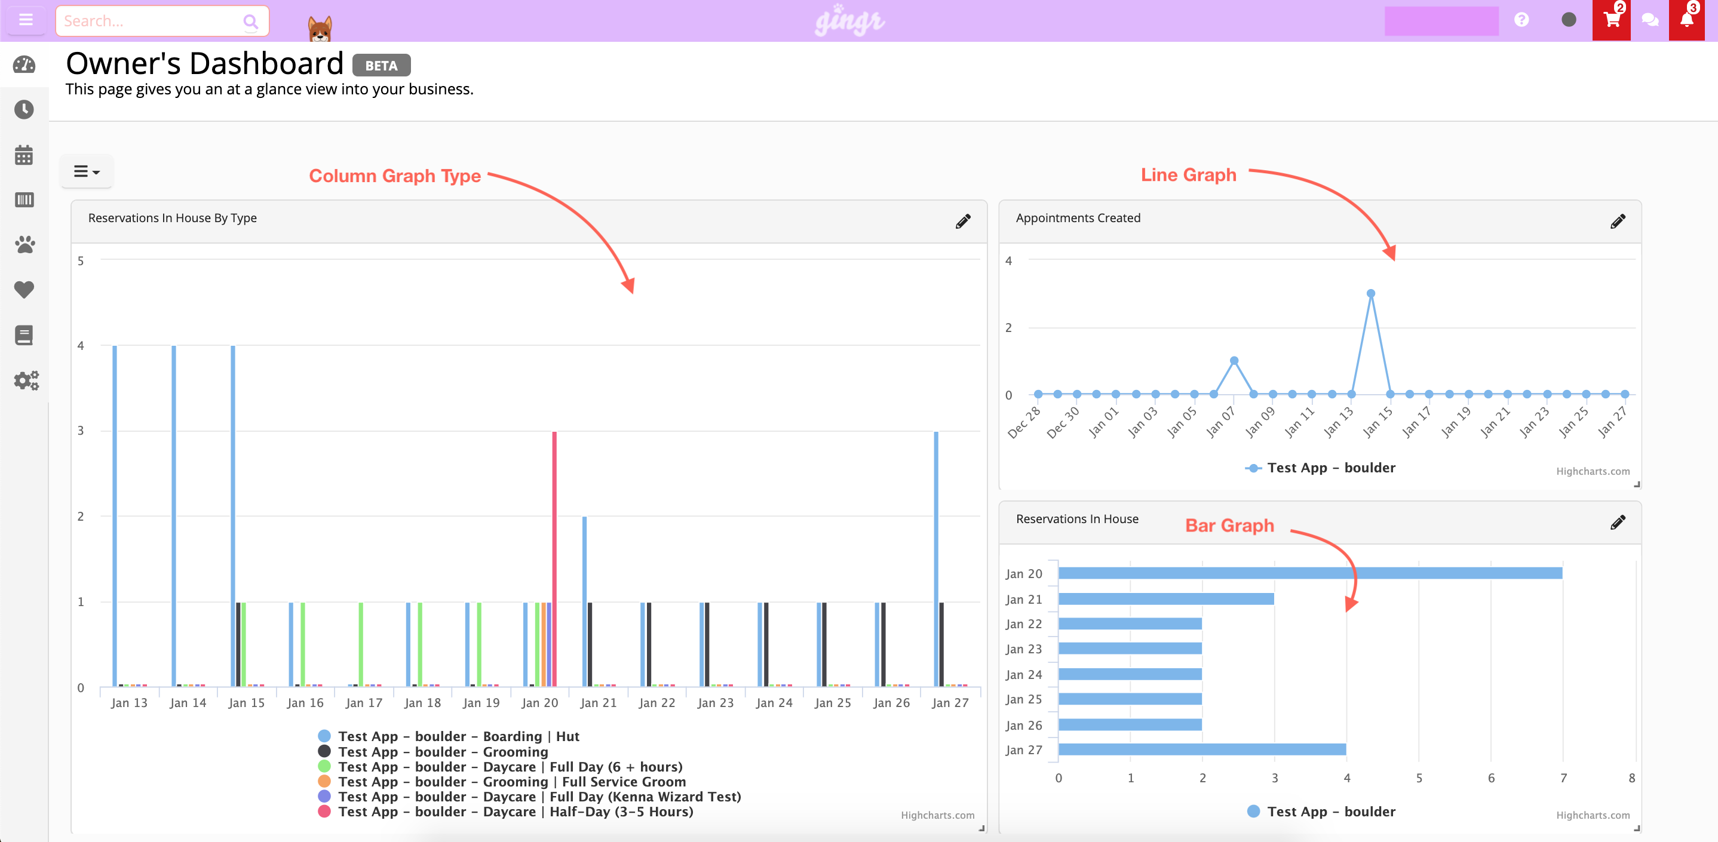Click the paw print icon in the sidebar
Viewport: 1718px width, 842px height.
(x=24, y=245)
